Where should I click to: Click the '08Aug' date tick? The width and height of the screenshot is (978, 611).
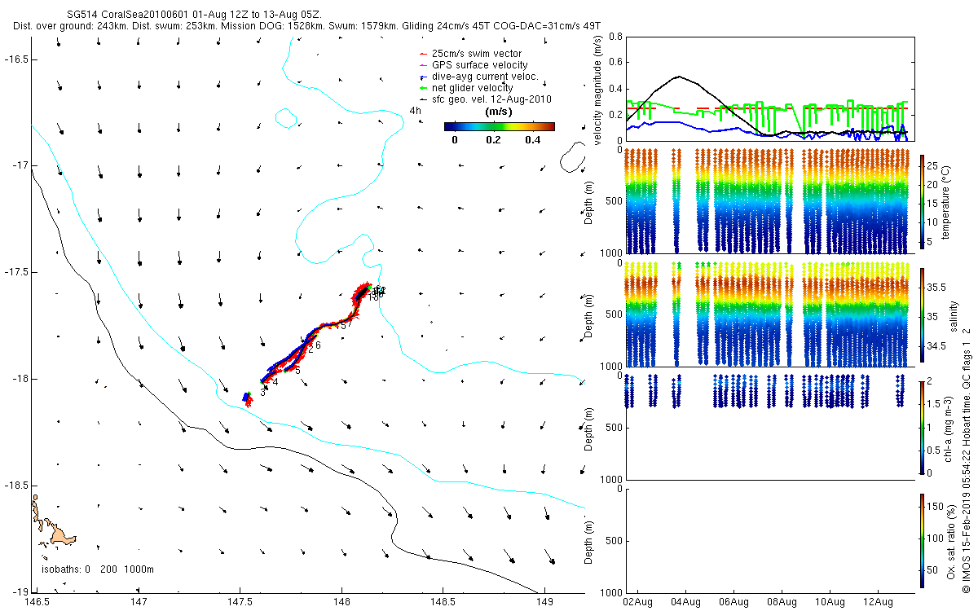782,601
